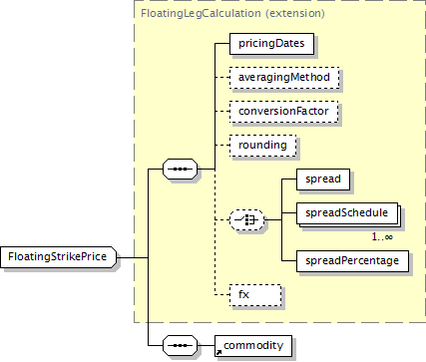Select the choice compositor switch icon
Viewport: 426px width, 362px height.
point(246,219)
